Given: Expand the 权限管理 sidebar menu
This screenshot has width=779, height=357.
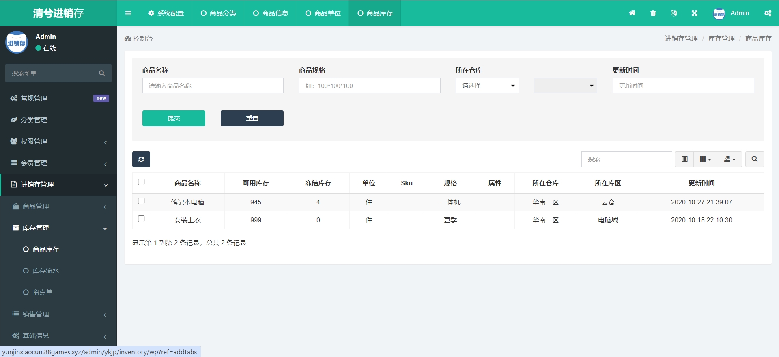Looking at the screenshot, I should point(58,141).
